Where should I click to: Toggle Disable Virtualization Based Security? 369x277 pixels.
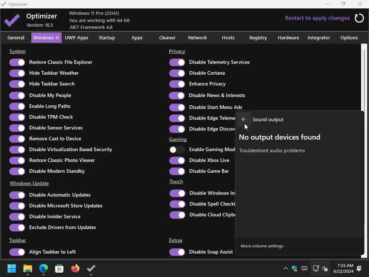17,150
